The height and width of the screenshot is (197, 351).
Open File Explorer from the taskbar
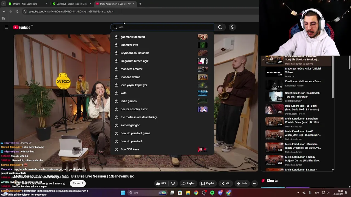[188, 193]
